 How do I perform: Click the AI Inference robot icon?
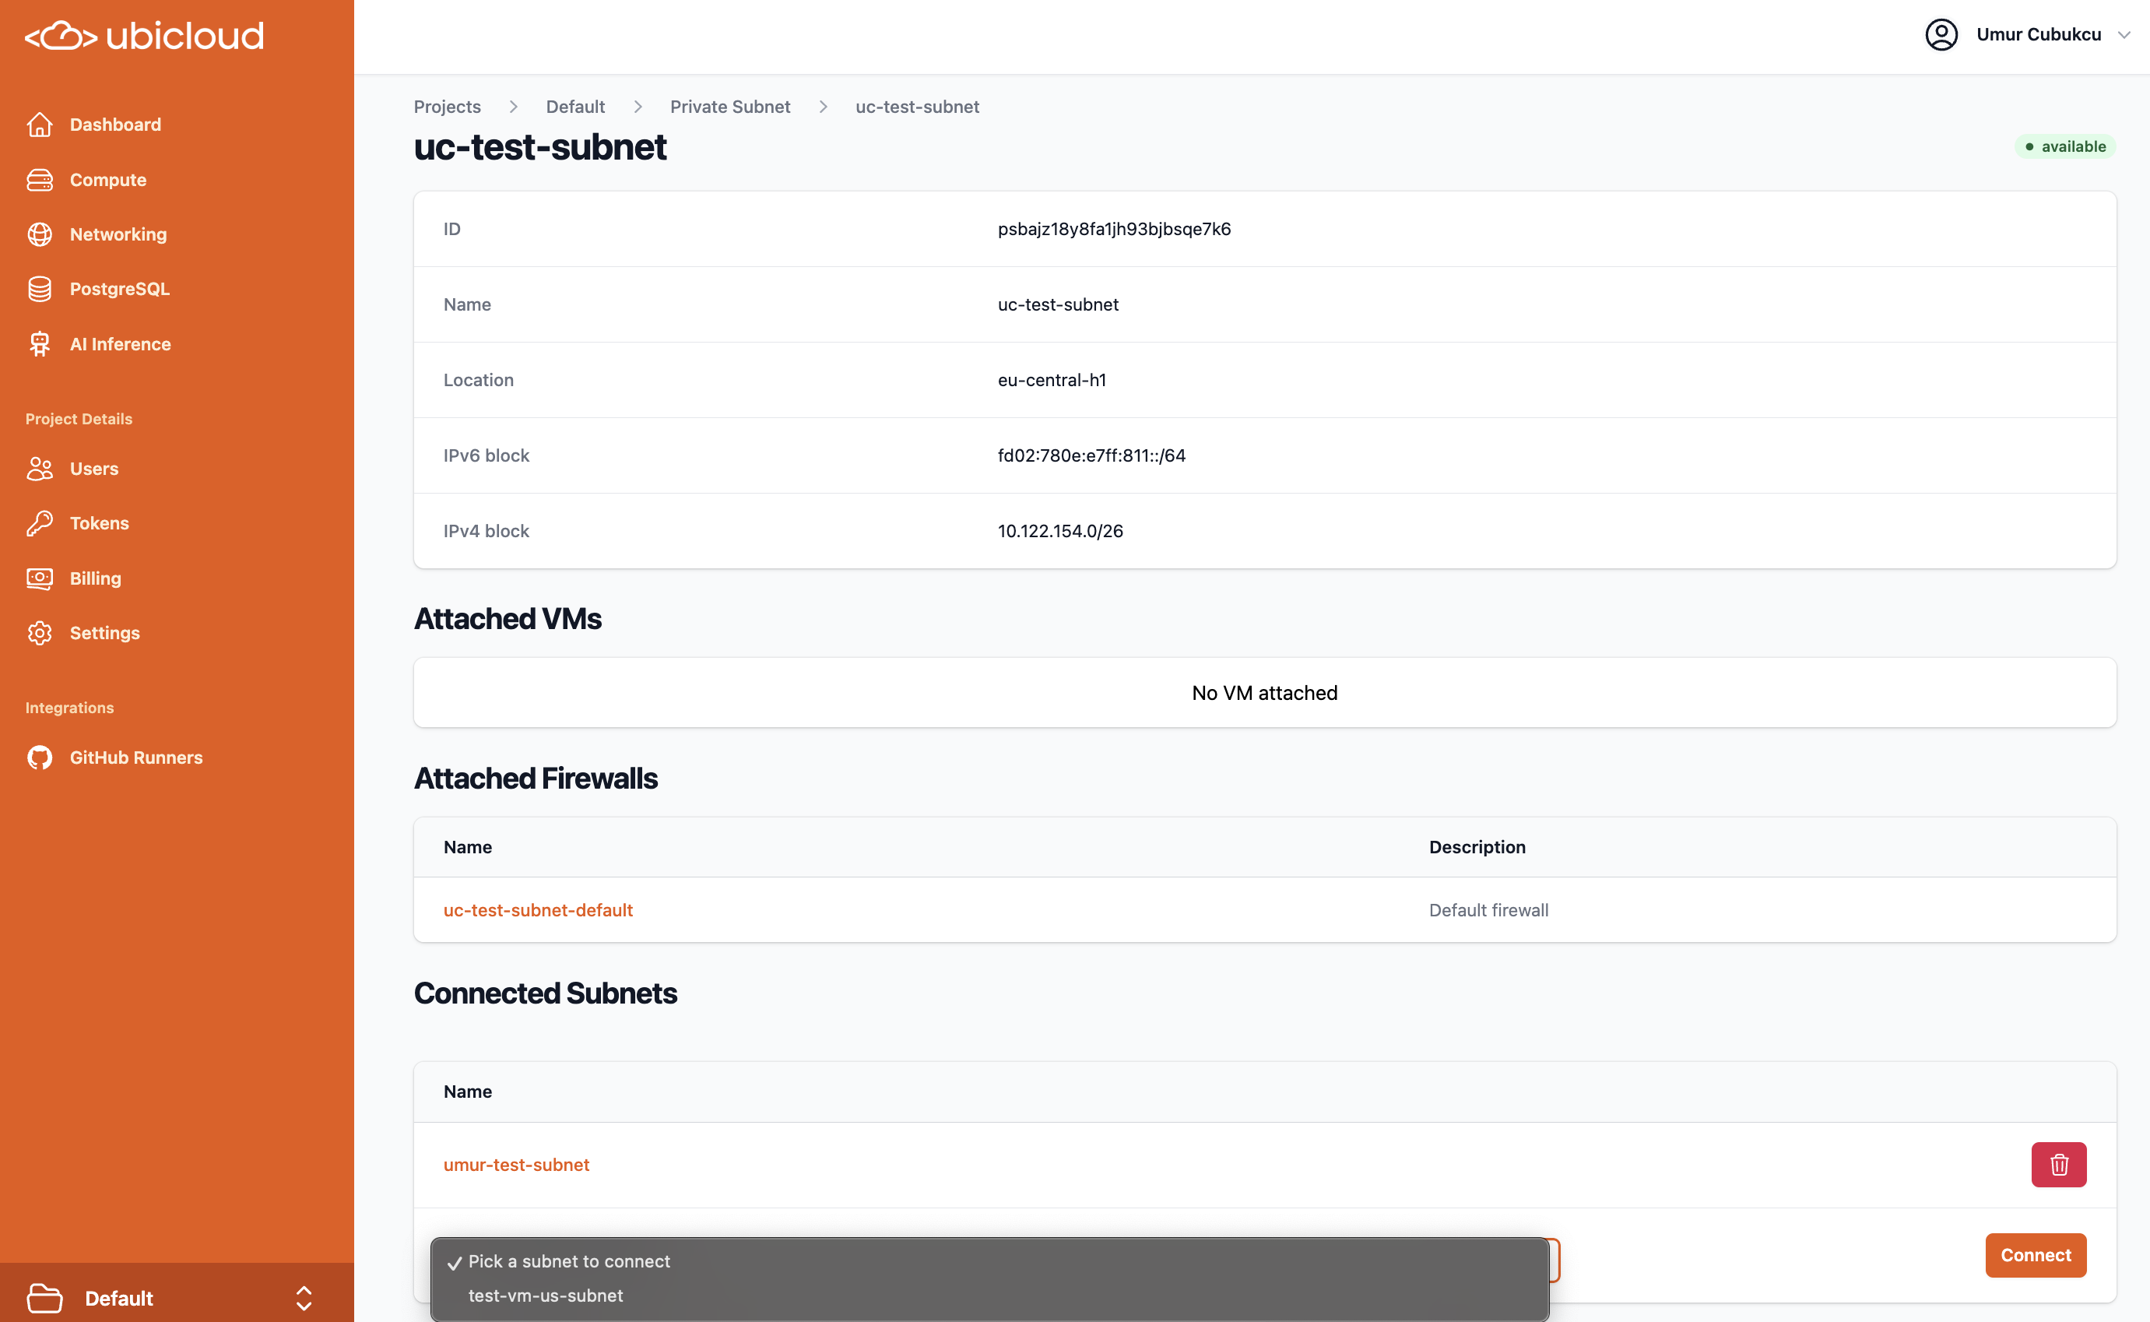tap(40, 344)
